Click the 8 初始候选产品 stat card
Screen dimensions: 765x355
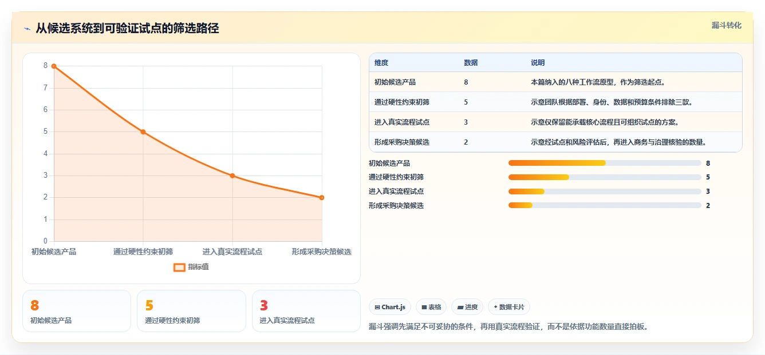tap(77, 311)
